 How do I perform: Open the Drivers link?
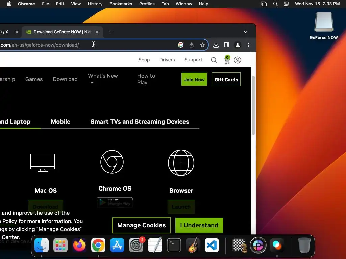167,60
